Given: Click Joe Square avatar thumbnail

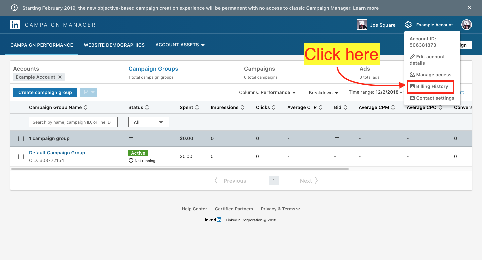Looking at the screenshot, I should 362,25.
